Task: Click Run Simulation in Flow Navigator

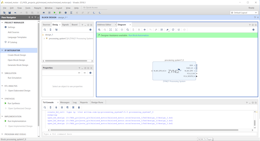Action: (15, 78)
